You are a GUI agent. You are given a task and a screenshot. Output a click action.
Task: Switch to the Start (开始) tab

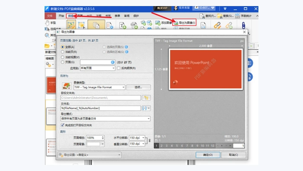click(61, 16)
